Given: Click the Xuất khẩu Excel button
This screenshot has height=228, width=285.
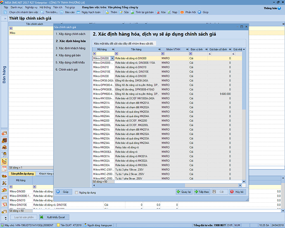Looking at the screenshot, I should tap(54, 217).
